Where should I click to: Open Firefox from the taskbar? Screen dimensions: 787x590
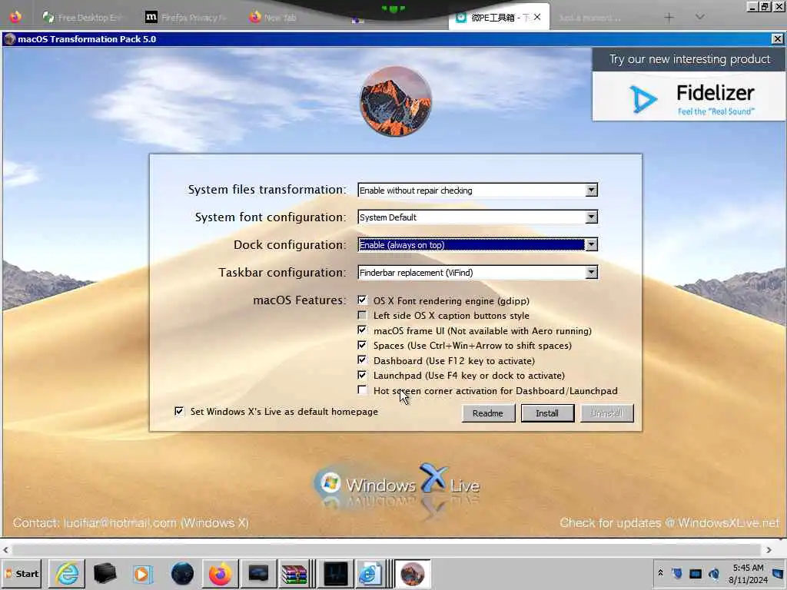[x=220, y=573]
